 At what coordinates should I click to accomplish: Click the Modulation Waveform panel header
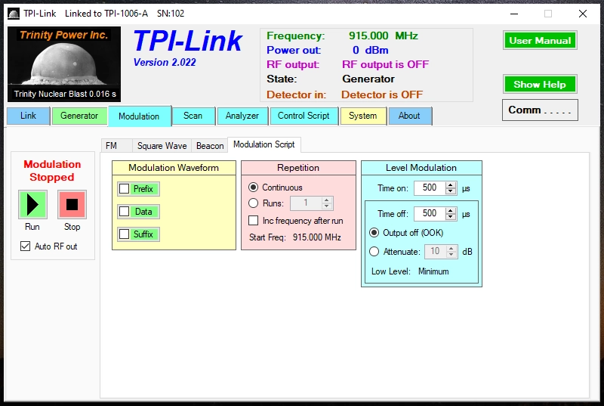click(174, 168)
